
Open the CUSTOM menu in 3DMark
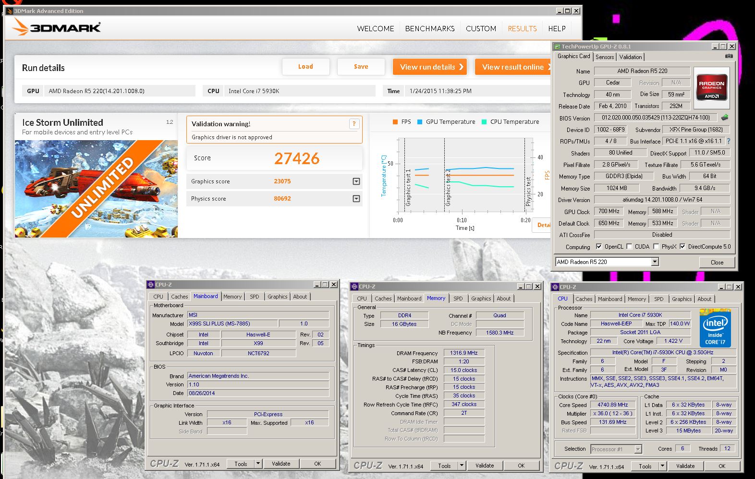481,29
